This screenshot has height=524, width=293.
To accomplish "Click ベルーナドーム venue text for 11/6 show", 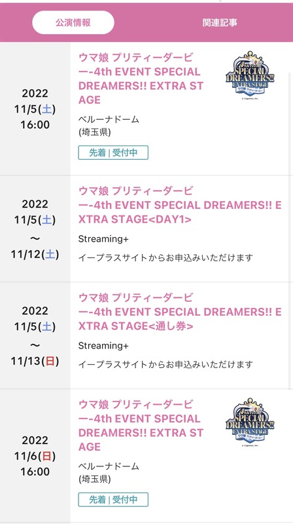I will pyautogui.click(x=109, y=466).
